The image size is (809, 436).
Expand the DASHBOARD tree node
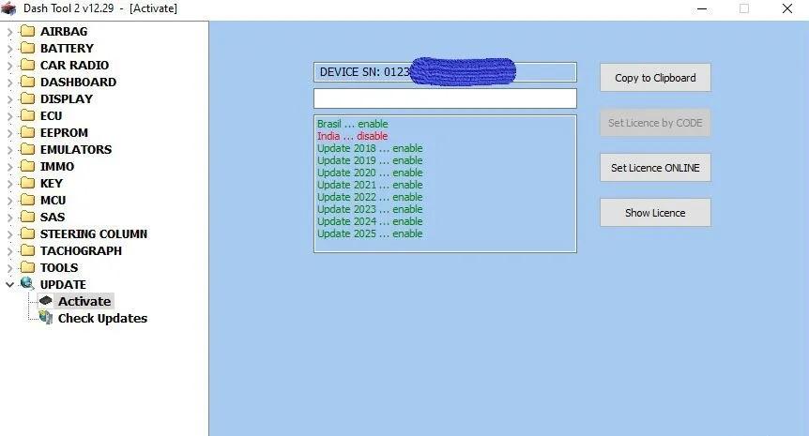[x=9, y=83]
